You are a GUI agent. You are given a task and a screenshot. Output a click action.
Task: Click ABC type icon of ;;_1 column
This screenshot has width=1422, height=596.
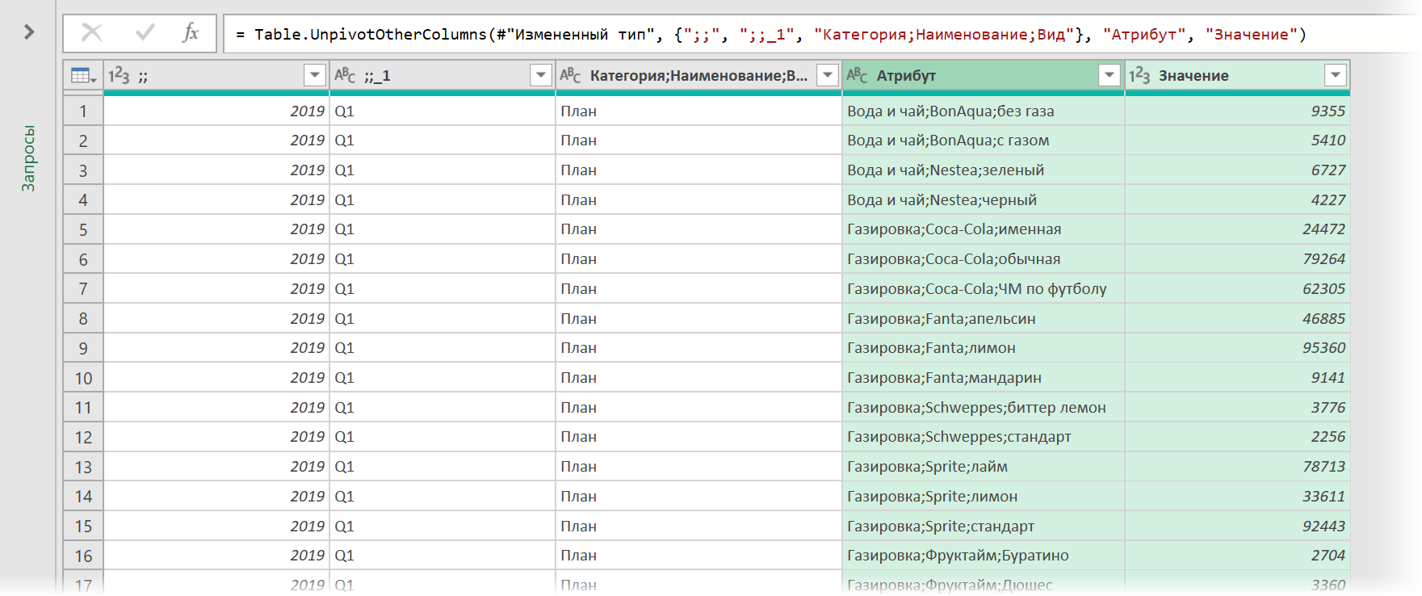coord(345,75)
